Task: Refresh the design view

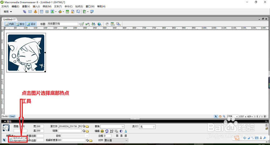Action: click(x=107, y=24)
